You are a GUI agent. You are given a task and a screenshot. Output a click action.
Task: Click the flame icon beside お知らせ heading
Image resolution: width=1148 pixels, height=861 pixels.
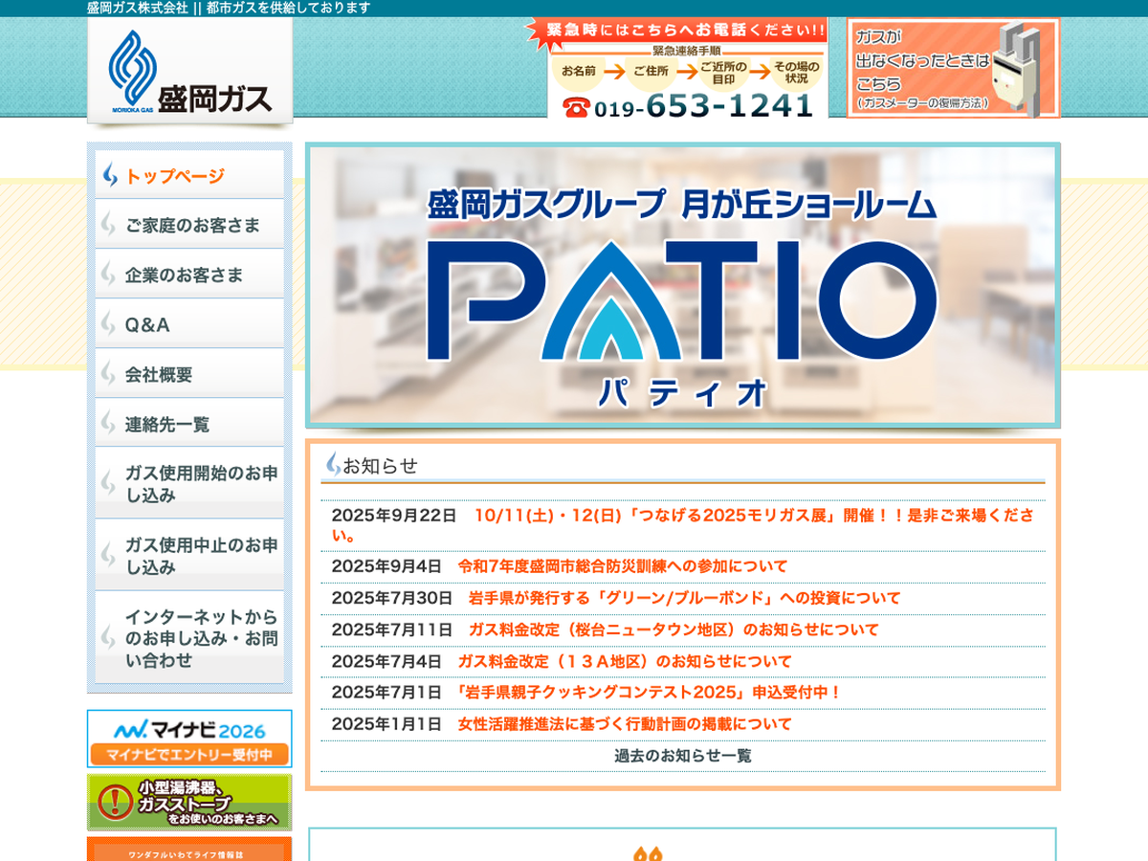click(x=333, y=465)
